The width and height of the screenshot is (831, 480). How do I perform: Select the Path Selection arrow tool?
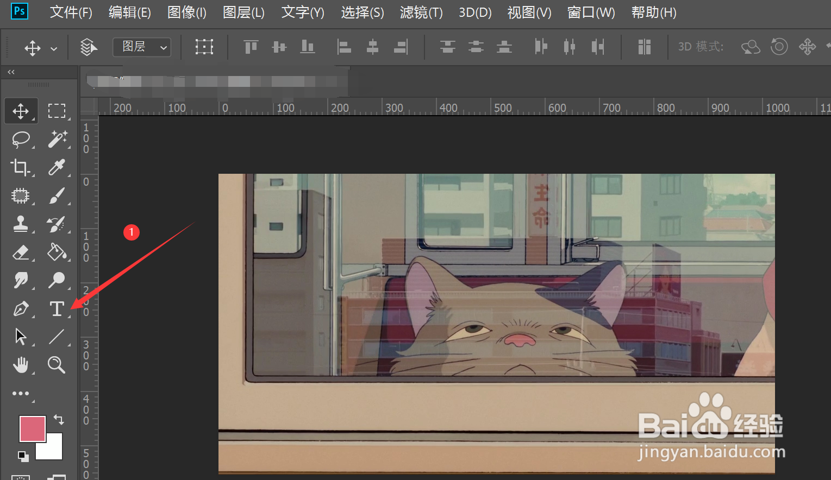point(21,337)
